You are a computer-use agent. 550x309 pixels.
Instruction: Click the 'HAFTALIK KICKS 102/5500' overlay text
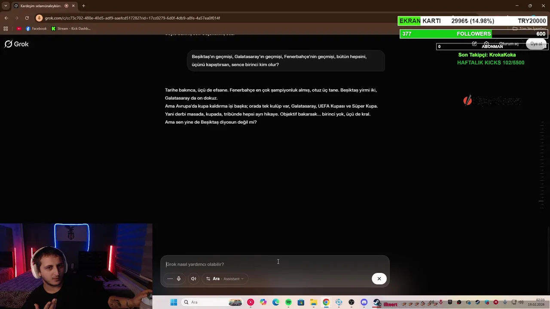[x=491, y=63]
